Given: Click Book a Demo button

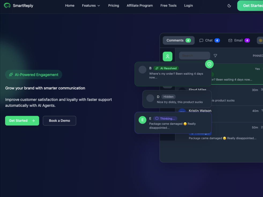Looking at the screenshot, I should 59,121.
